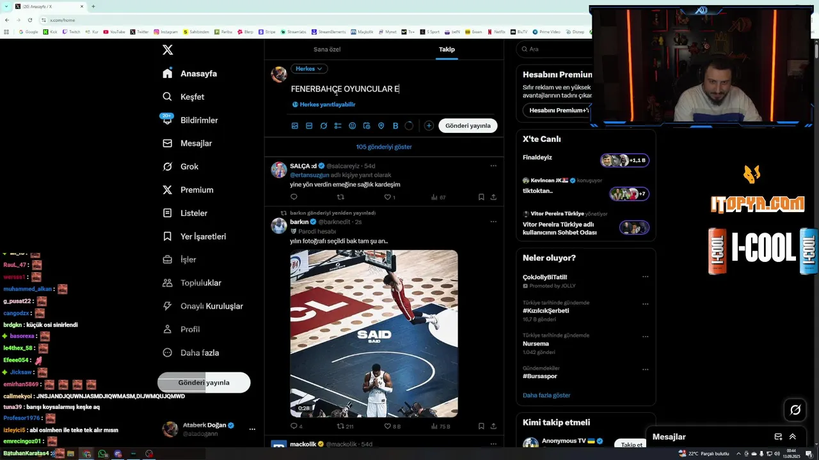Toggle bold text formatting
Image resolution: width=819 pixels, height=460 pixels.
tap(395, 126)
